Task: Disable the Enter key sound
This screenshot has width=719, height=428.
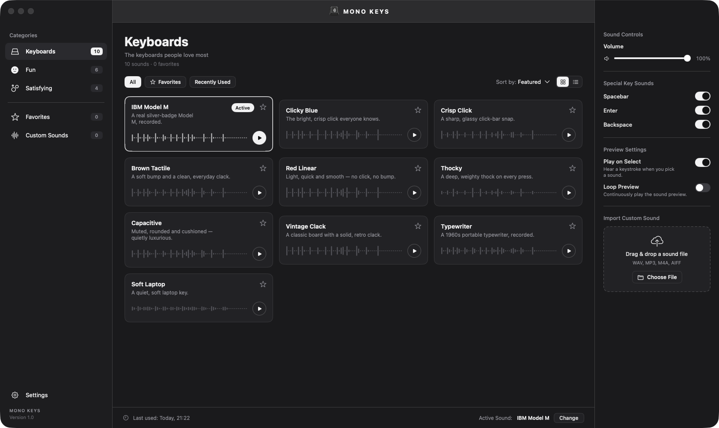Action: [x=702, y=110]
